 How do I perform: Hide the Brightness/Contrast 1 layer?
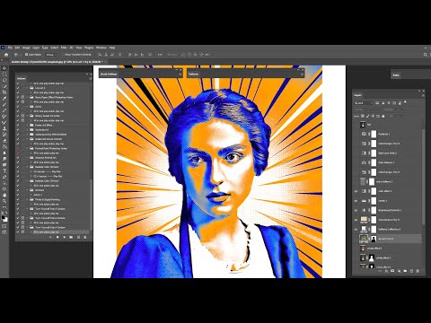coord(356,210)
